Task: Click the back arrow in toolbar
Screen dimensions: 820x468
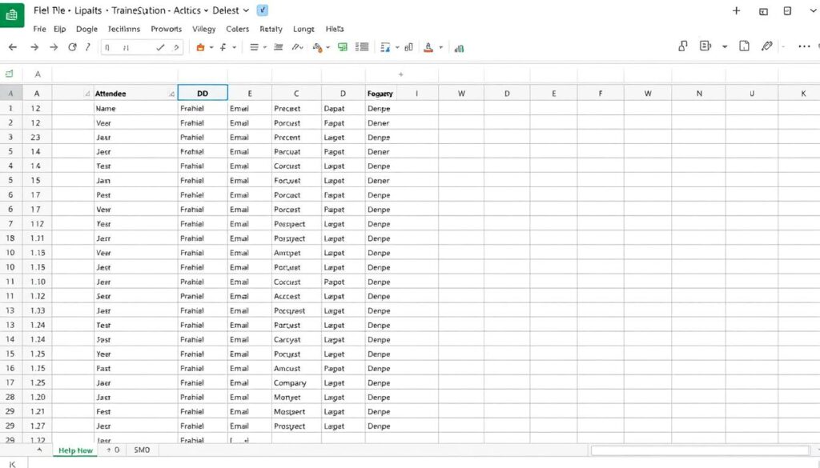Action: click(13, 47)
